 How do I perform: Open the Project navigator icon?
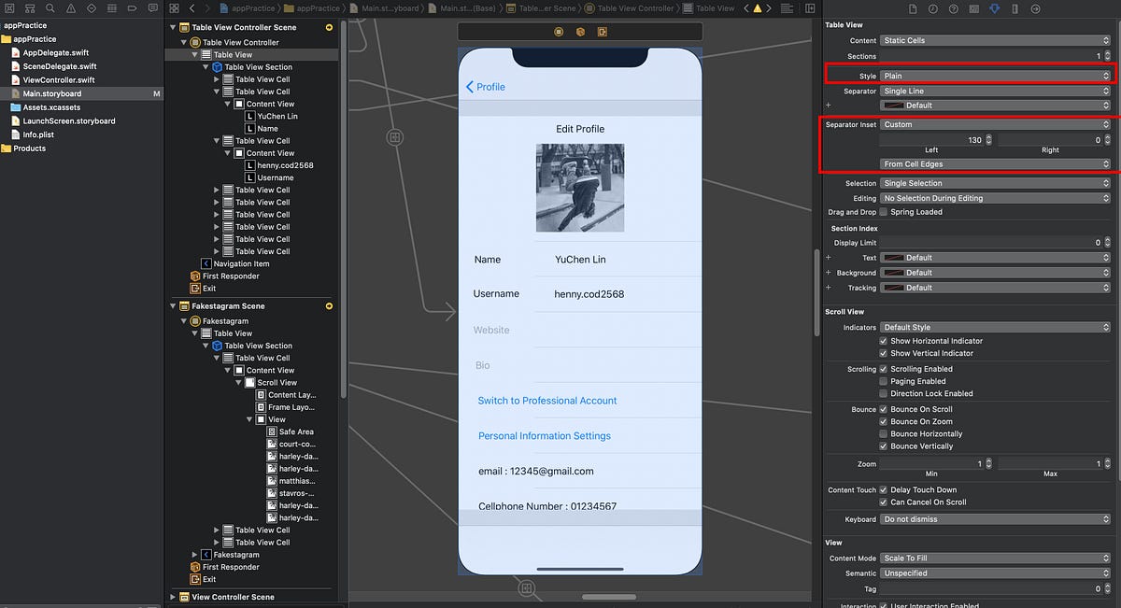coord(7,8)
